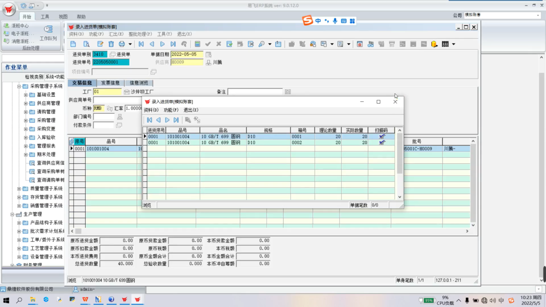Open the 公司 dropdown showing 模拟账套

pos(537,15)
